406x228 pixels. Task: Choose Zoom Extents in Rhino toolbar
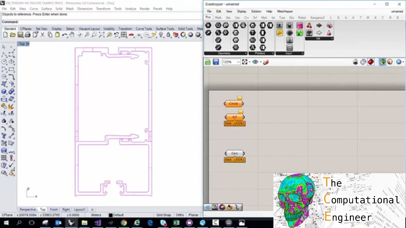pos(101,35)
